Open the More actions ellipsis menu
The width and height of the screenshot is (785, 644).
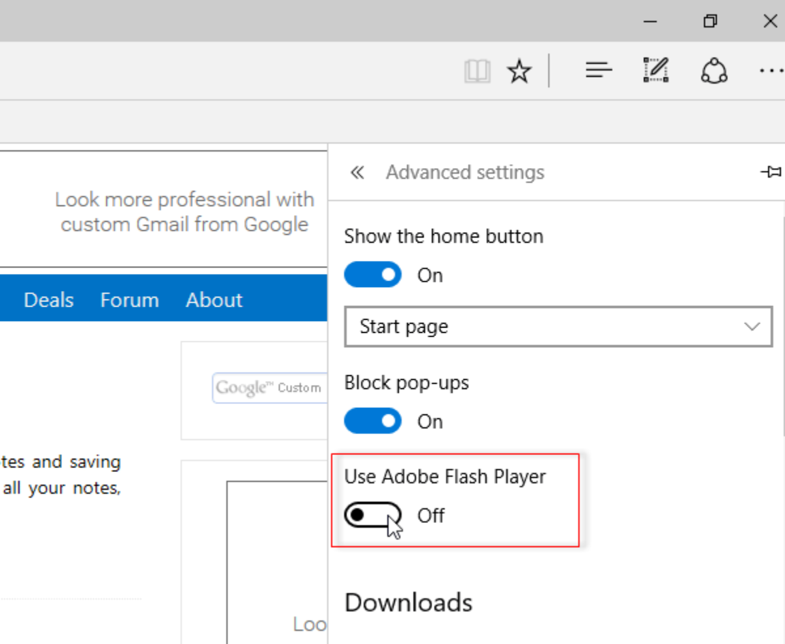click(x=771, y=70)
